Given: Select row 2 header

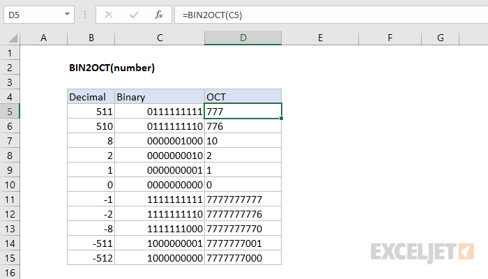Looking at the screenshot, I should 10,68.
